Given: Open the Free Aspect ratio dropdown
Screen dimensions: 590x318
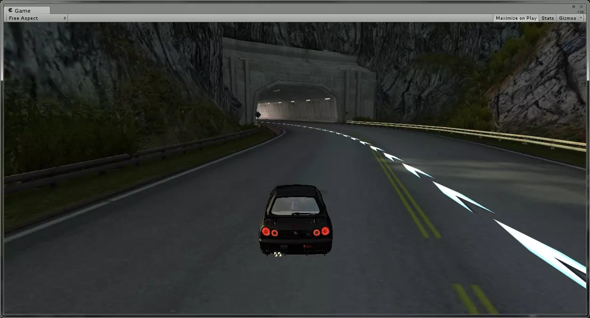Looking at the screenshot, I should pyautogui.click(x=37, y=18).
